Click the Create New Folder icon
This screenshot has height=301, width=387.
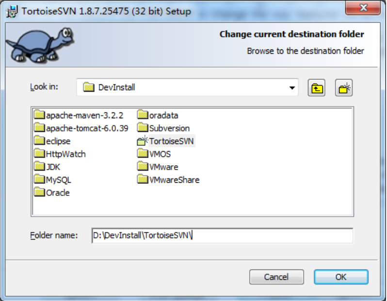click(344, 88)
